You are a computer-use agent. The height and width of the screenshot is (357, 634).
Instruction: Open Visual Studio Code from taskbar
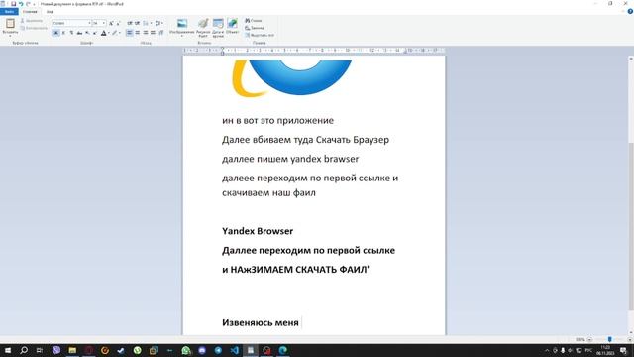click(235, 350)
